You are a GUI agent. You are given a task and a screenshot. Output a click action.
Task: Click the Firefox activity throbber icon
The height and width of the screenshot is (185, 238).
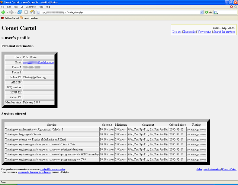tap(235, 7)
